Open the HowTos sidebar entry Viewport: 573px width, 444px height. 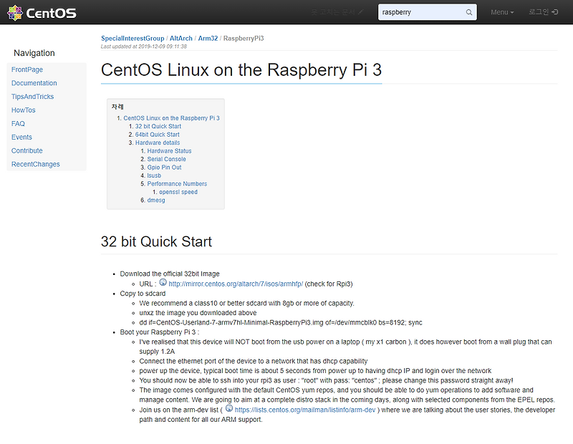(x=24, y=110)
